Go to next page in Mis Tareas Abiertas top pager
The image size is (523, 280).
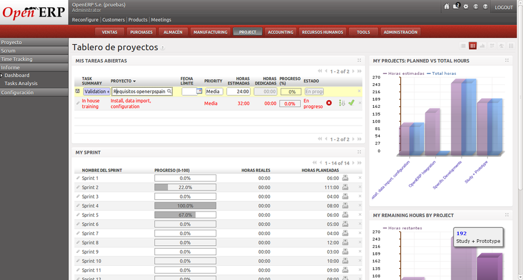(x=354, y=71)
